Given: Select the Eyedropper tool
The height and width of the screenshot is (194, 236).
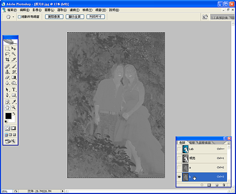Looking at the screenshot, I should (x=14, y=102).
